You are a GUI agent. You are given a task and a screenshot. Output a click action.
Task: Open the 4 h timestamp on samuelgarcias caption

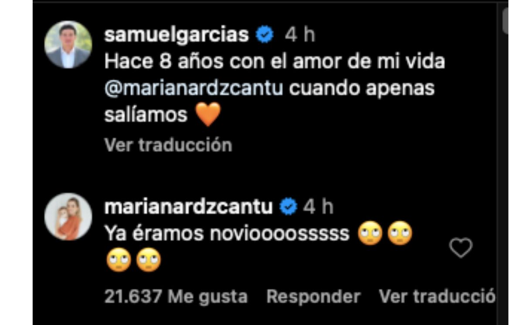coord(300,35)
